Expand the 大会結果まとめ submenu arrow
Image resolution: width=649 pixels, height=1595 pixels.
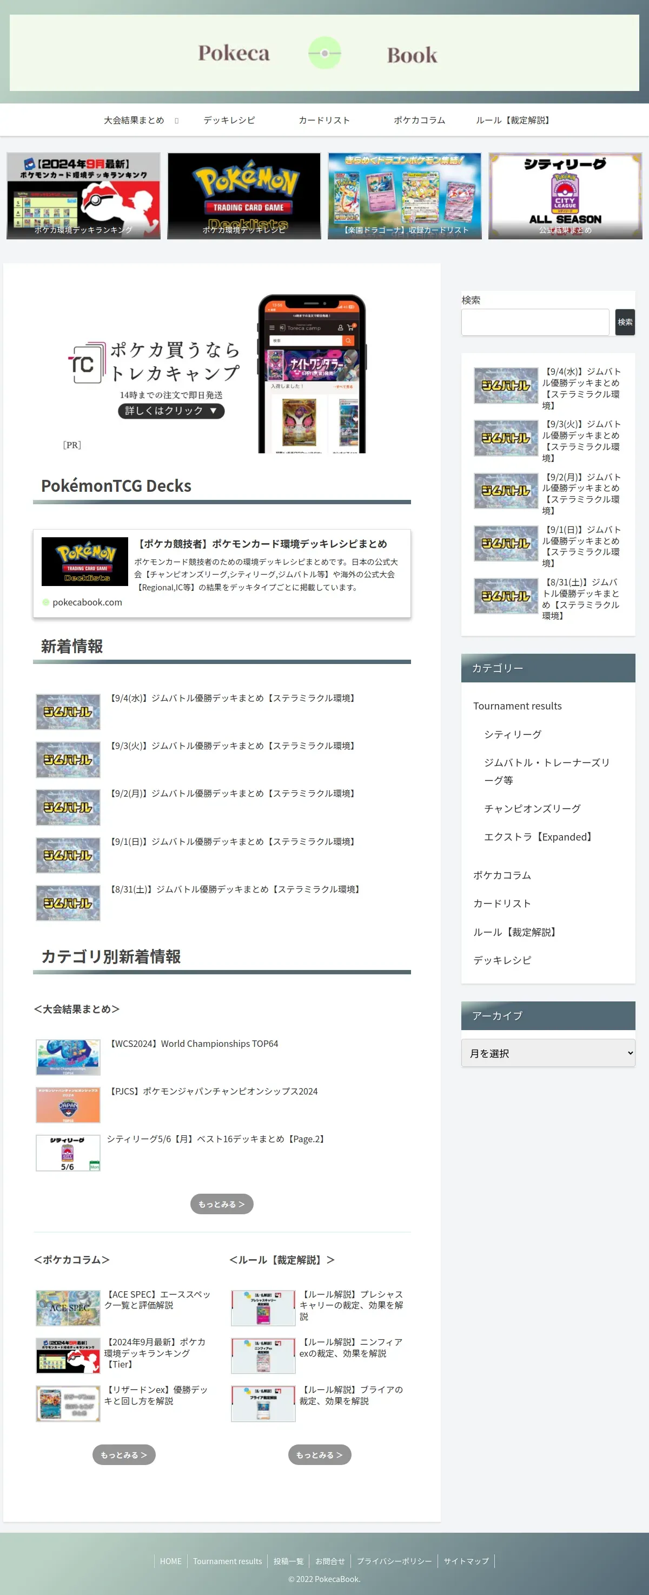177,121
